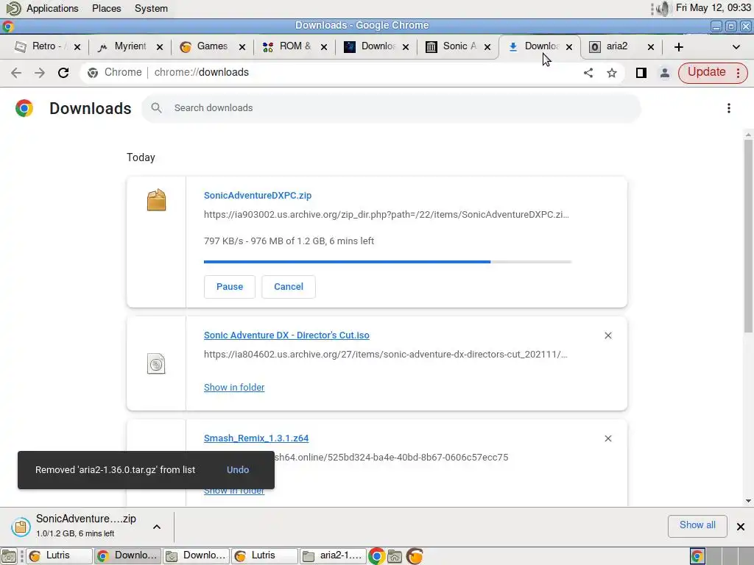Close the Myrient tab

[x=160, y=46]
